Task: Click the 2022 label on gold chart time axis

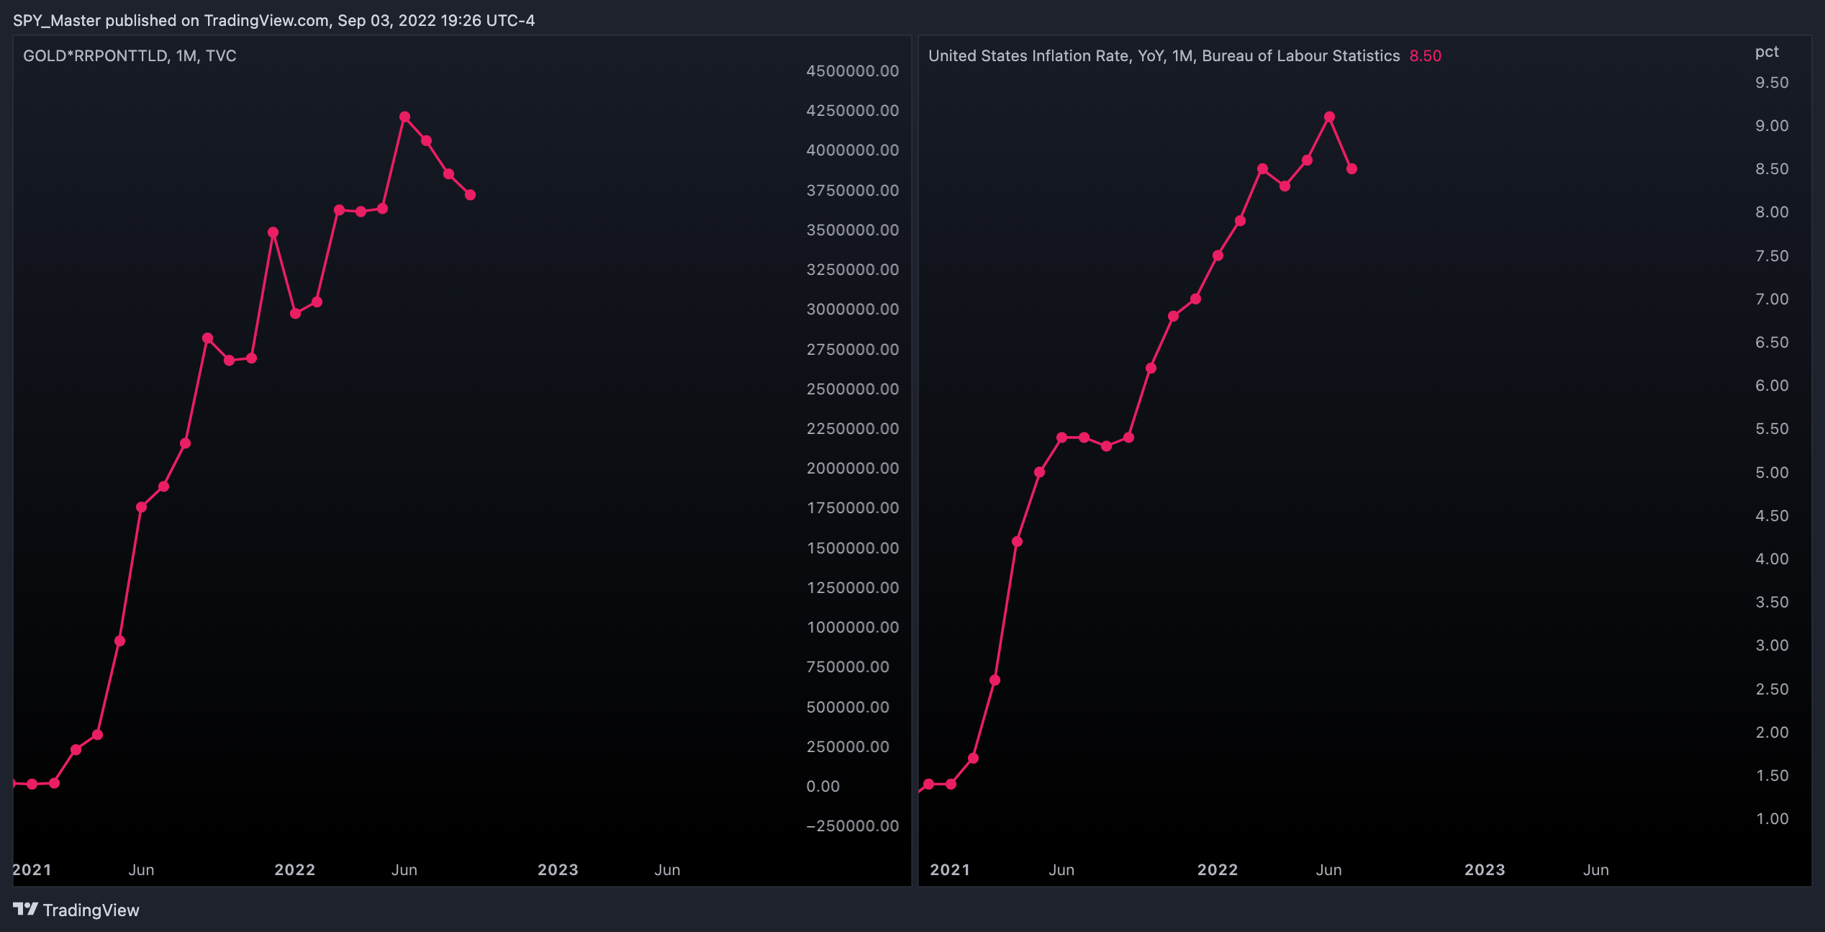Action: click(x=295, y=869)
